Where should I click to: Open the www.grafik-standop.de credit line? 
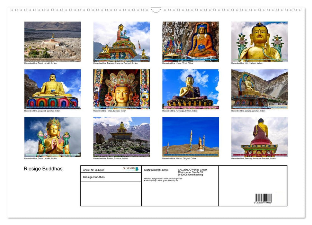point(161,181)
